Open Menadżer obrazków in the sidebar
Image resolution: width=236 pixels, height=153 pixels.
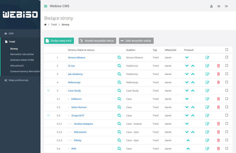22,54
